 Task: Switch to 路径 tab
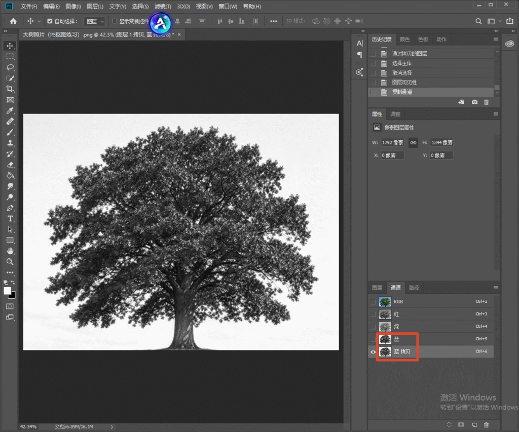414,288
